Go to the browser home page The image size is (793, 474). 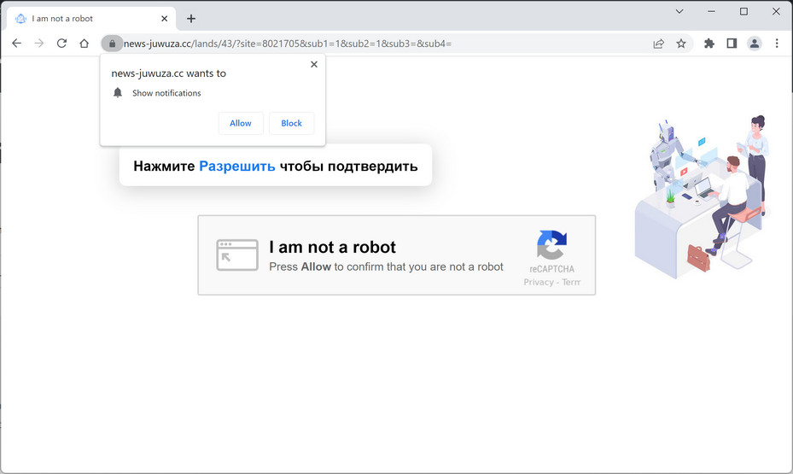pyautogui.click(x=84, y=44)
